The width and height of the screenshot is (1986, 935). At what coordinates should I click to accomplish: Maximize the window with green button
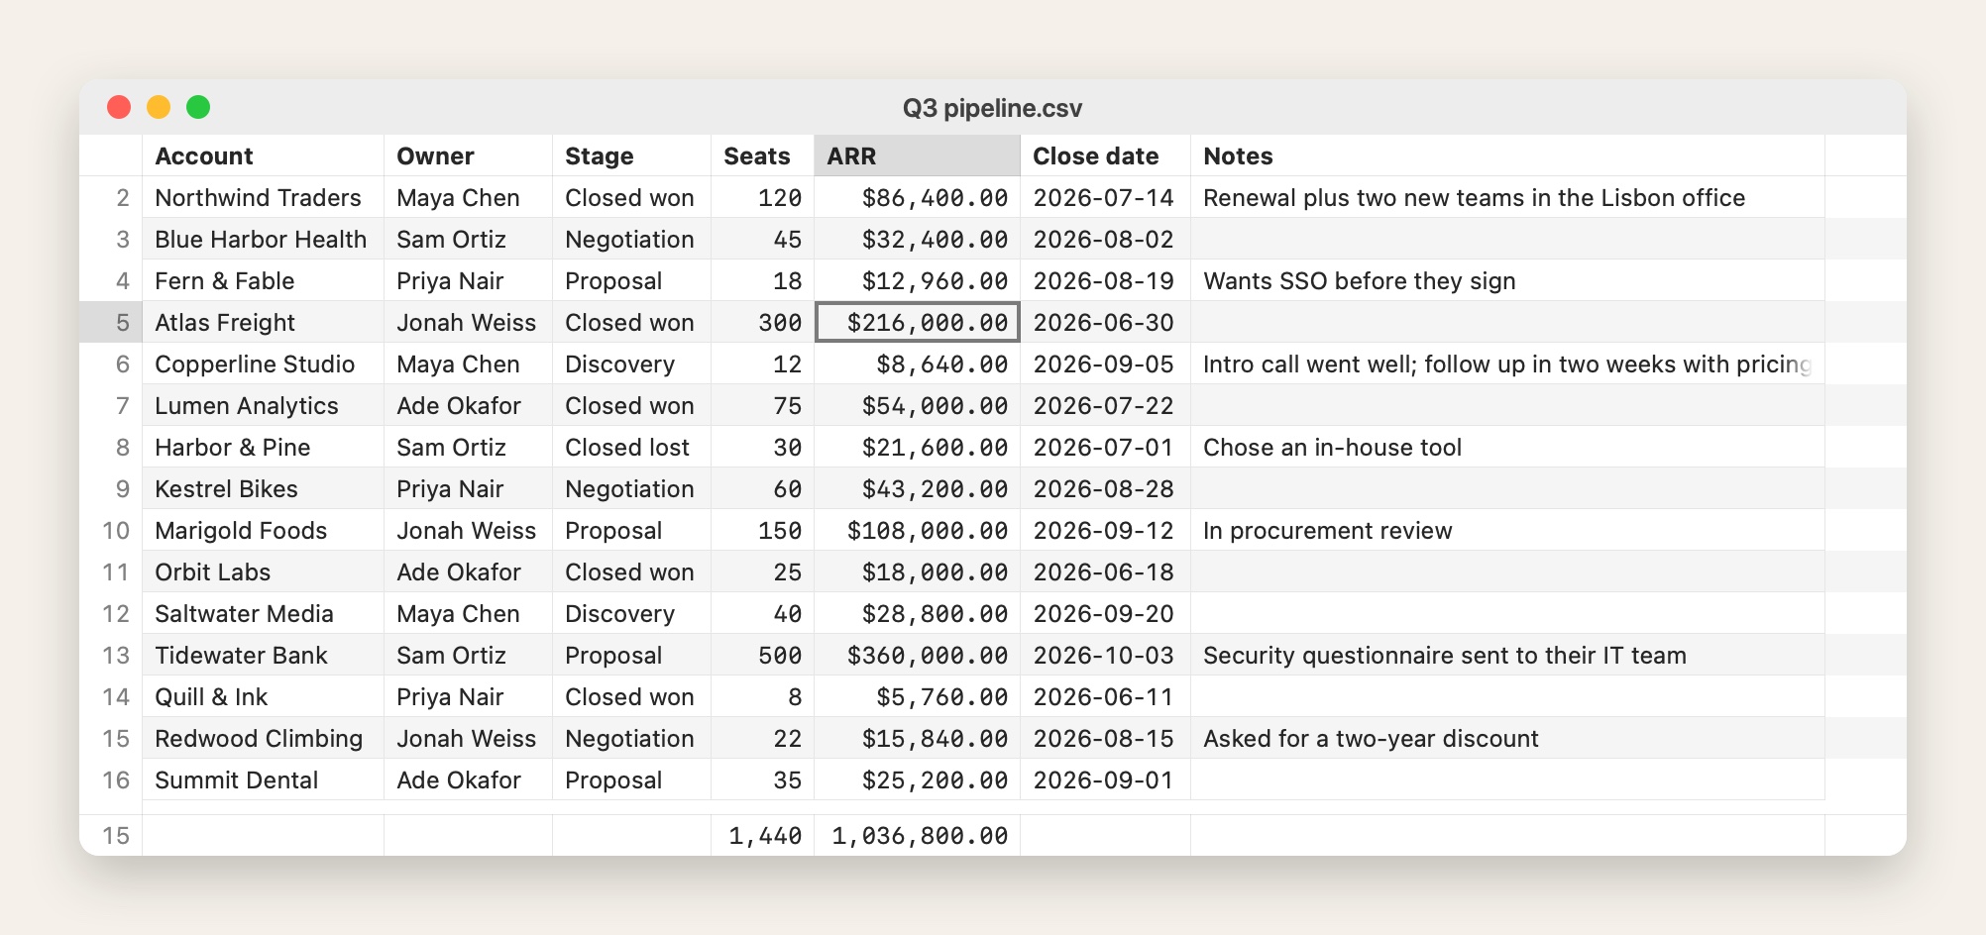[x=198, y=107]
